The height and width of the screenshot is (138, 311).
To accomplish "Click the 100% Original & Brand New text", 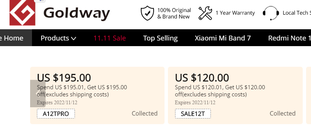I will (174, 13).
